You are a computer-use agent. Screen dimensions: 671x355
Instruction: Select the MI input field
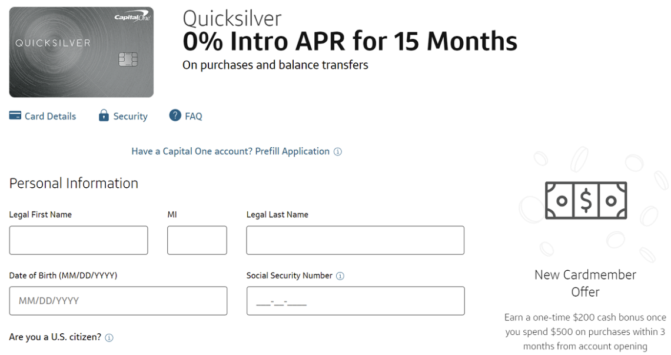[197, 240]
